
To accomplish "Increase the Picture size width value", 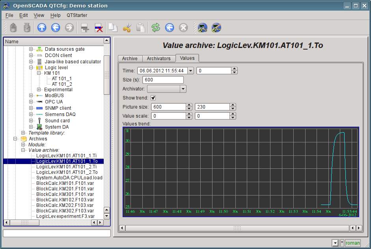I will (x=189, y=105).
